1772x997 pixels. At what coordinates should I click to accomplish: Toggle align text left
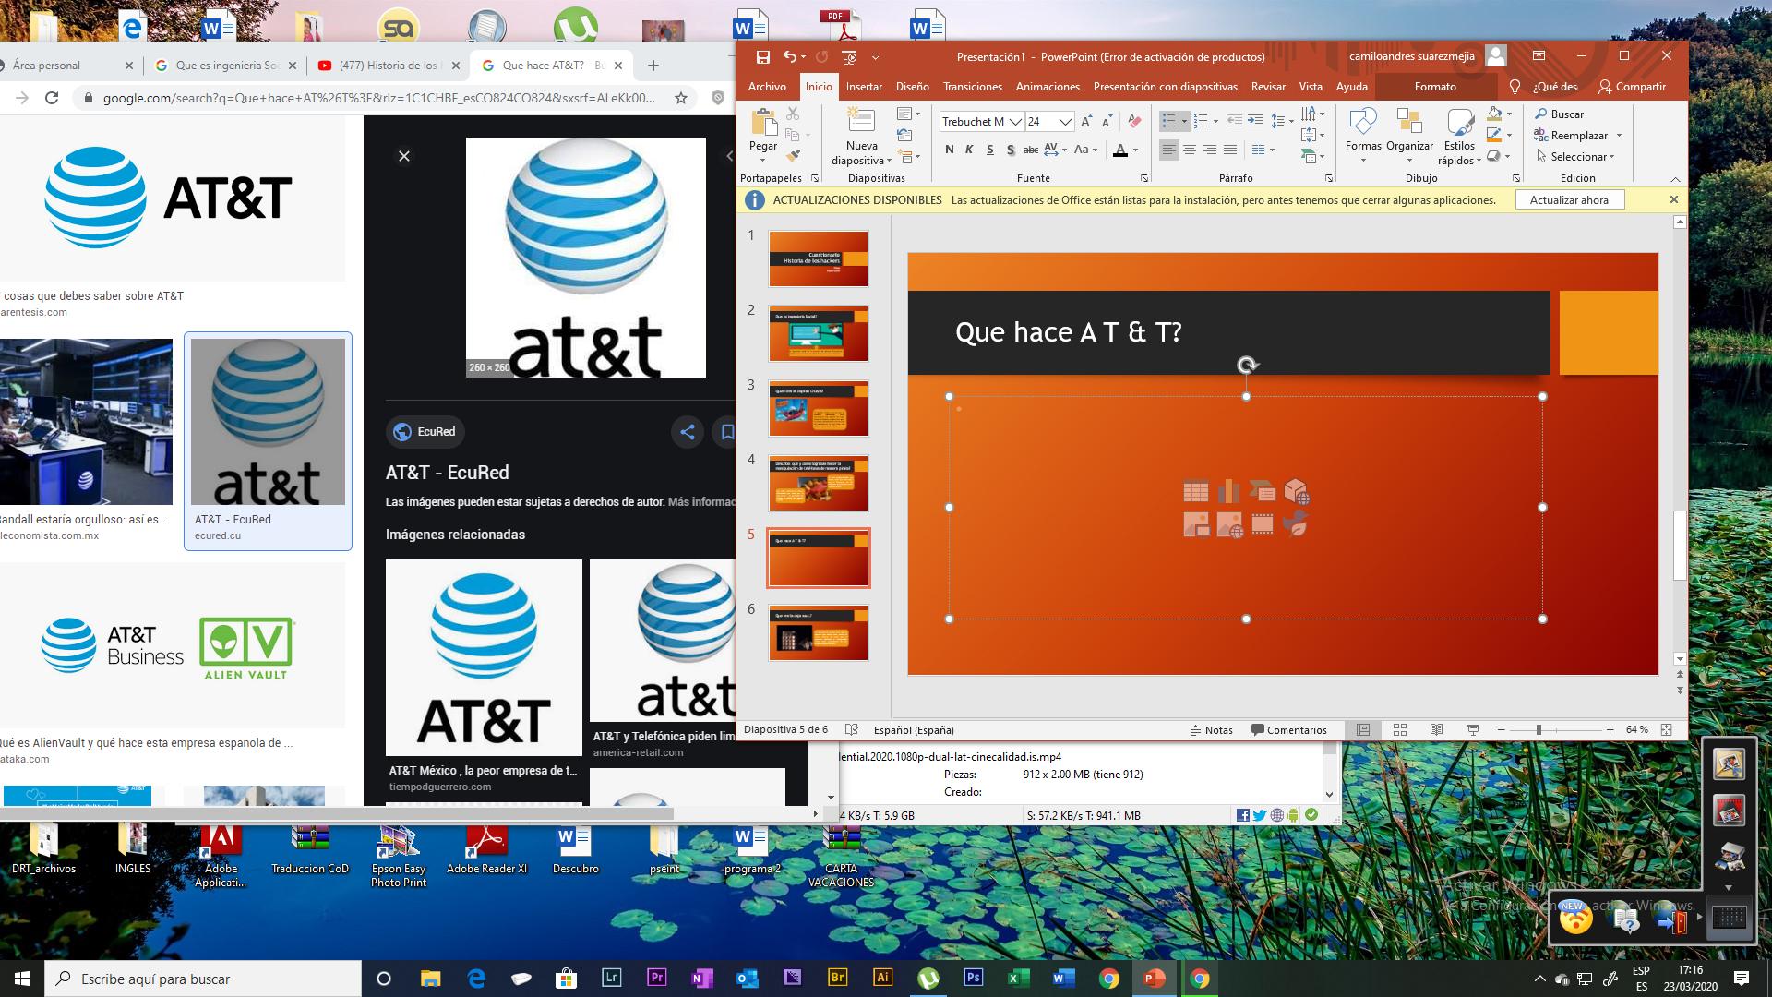(x=1168, y=150)
